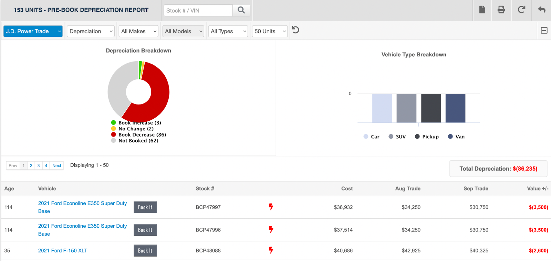Go back using the return arrow icon
Image resolution: width=551 pixels, height=261 pixels.
point(542,10)
